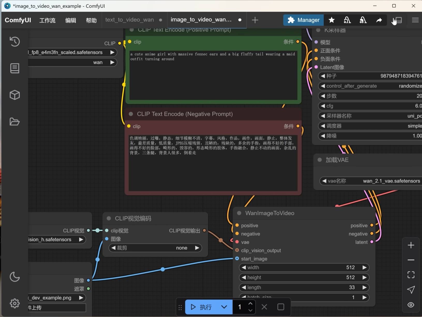Decrease batch count down arrow

pyautogui.click(x=250, y=310)
